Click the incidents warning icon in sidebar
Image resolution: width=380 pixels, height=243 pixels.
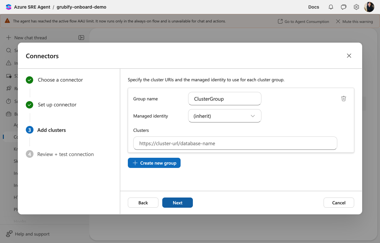9,63
